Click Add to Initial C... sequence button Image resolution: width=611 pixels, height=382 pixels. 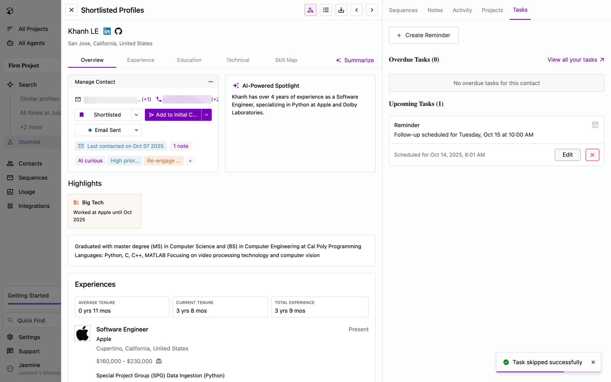click(x=173, y=115)
